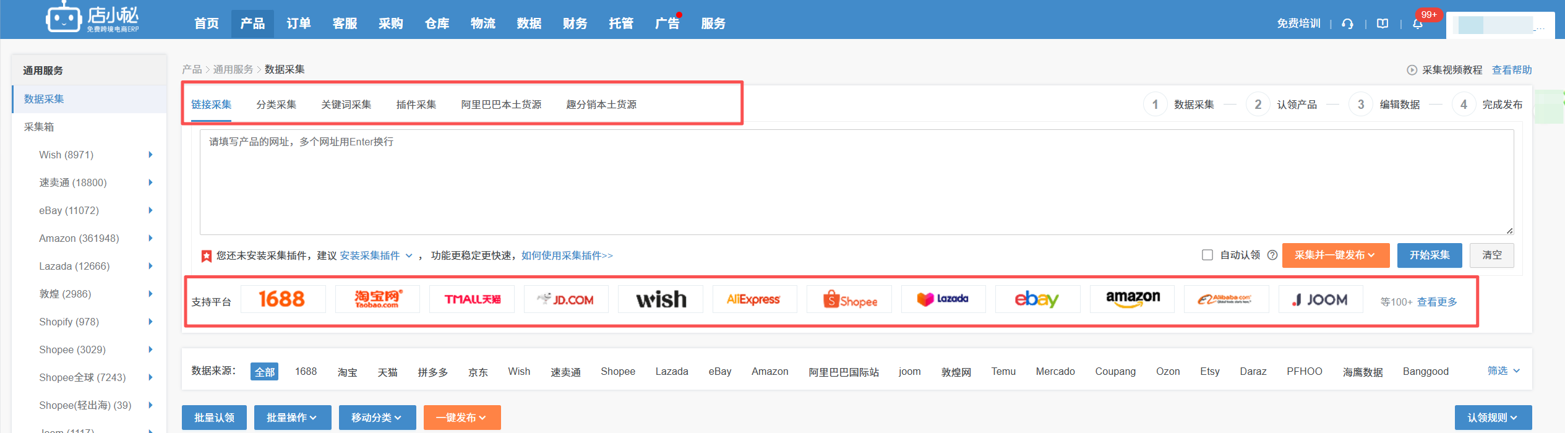Open the 一键发布 dropdown button
This screenshot has width=1565, height=433.
(461, 418)
